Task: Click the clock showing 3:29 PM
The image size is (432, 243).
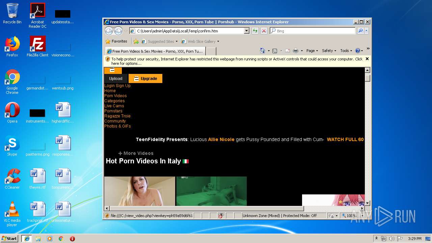Action: pyautogui.click(x=414, y=239)
